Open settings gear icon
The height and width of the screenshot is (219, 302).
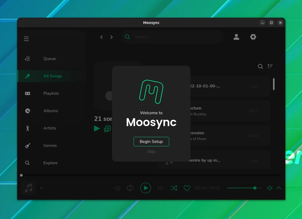coord(253,37)
